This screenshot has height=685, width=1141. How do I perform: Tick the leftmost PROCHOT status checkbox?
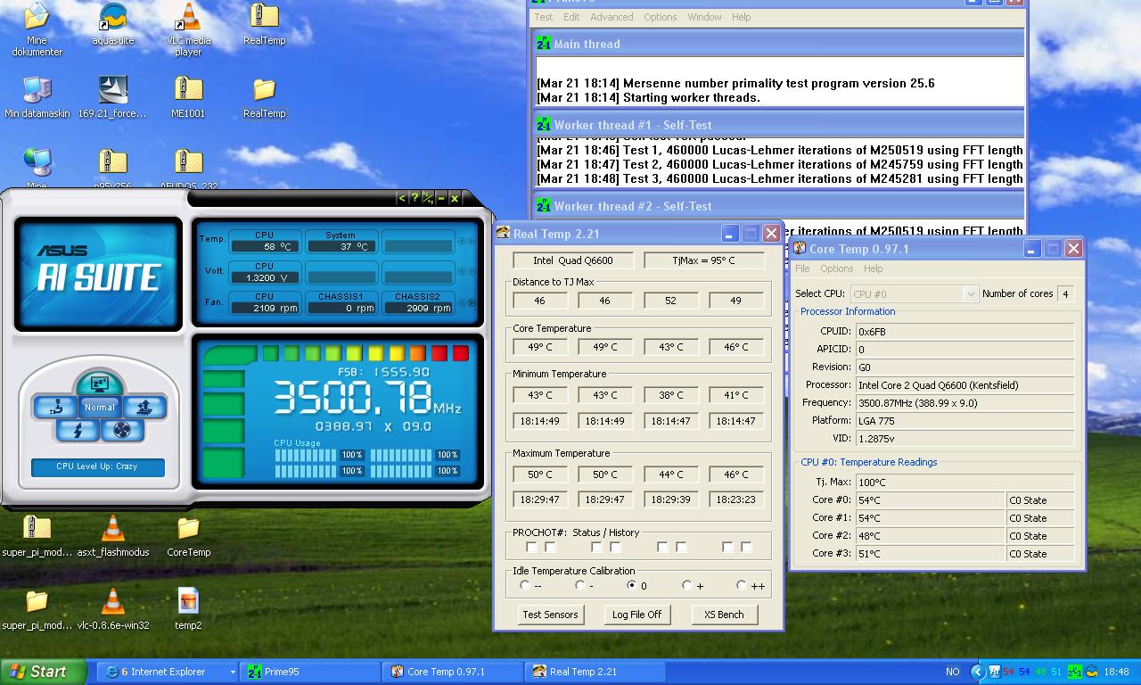(x=532, y=547)
